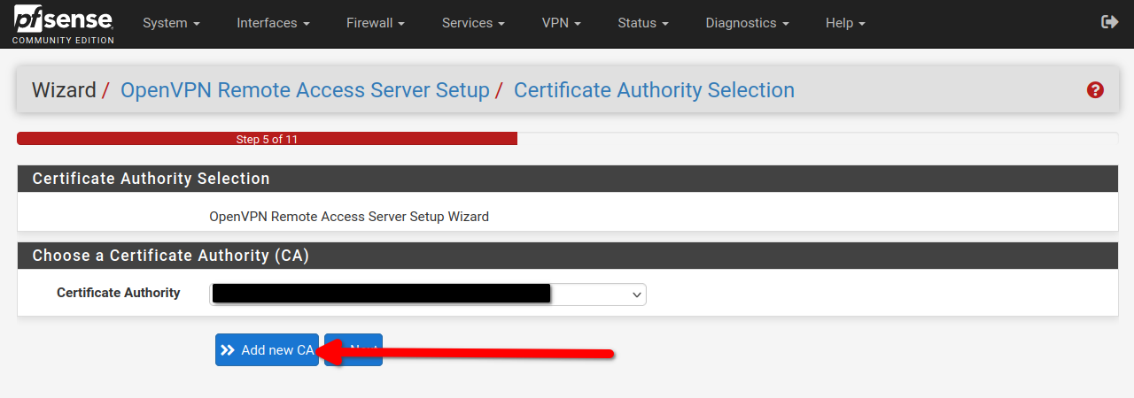The image size is (1134, 398).
Task: Open the red help question mark icon
Action: [1095, 90]
